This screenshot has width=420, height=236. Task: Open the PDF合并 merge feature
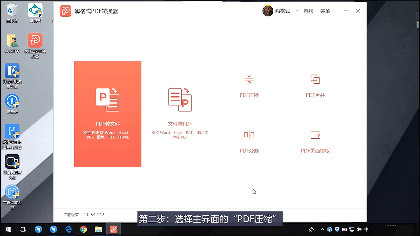coord(315,85)
